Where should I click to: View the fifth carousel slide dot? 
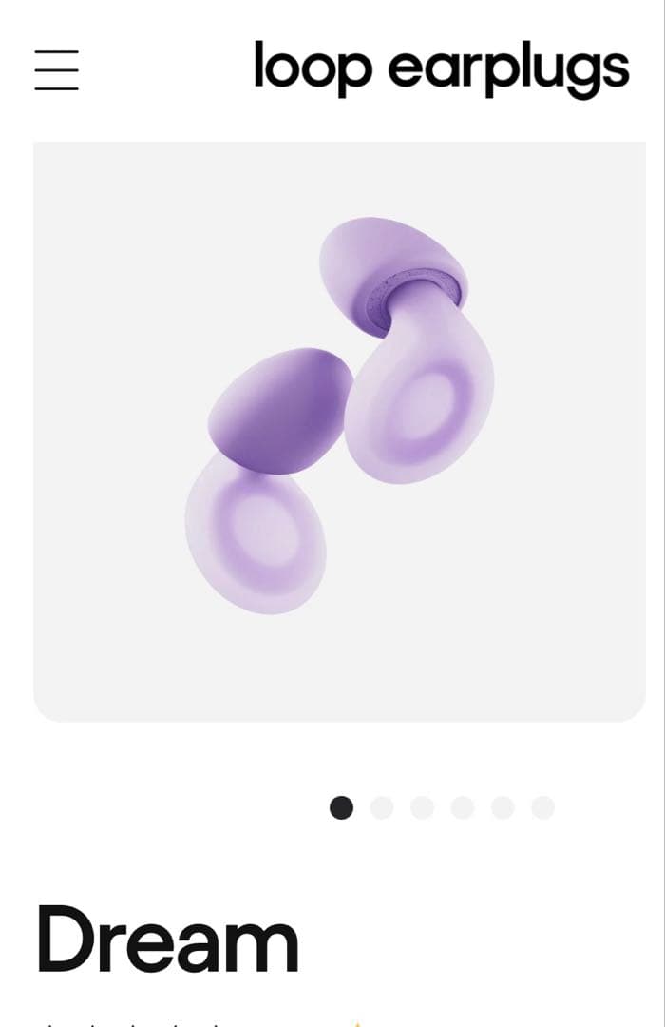pyautogui.click(x=503, y=807)
